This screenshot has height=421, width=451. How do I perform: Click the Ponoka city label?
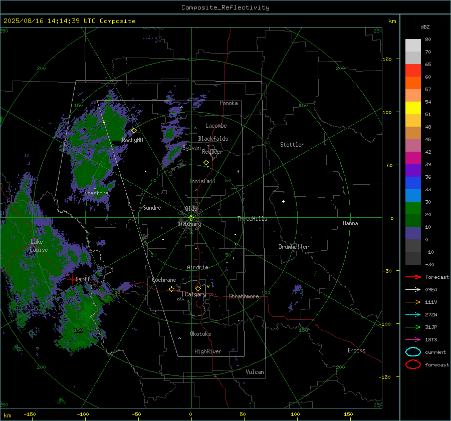tap(229, 103)
